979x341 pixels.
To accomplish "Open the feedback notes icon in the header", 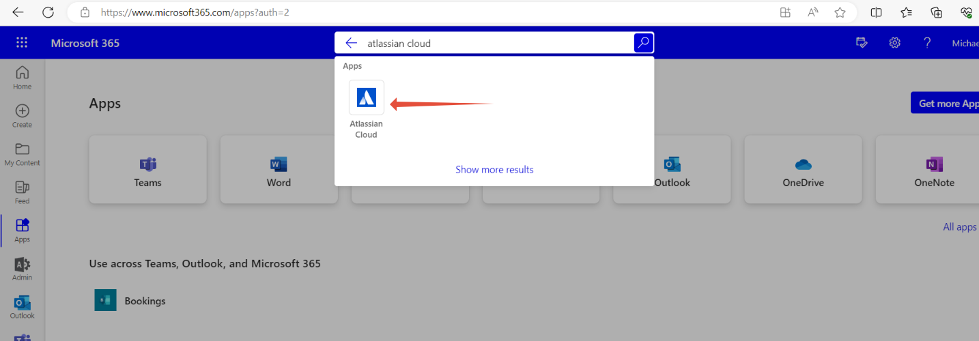I will pyautogui.click(x=862, y=43).
